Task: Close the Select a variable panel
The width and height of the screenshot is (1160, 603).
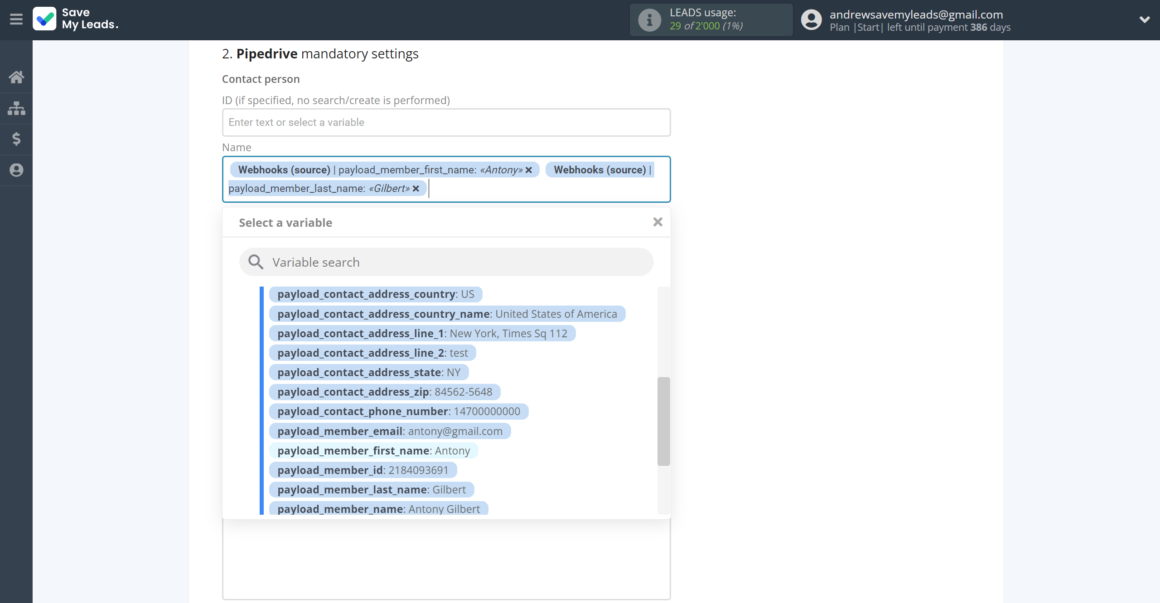Action: pyautogui.click(x=657, y=222)
